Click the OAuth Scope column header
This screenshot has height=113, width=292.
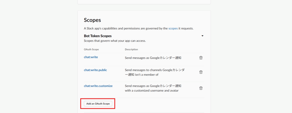pyautogui.click(x=91, y=49)
